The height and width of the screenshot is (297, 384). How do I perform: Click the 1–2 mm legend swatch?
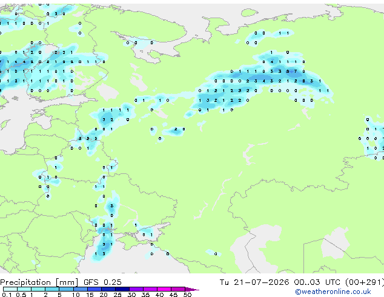tap(38, 289)
